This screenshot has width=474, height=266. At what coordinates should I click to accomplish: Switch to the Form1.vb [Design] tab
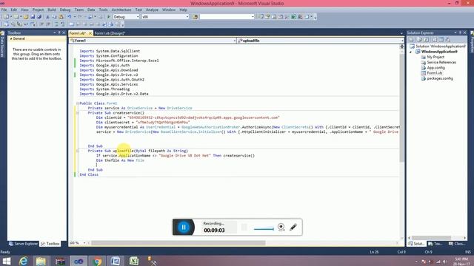click(x=110, y=33)
